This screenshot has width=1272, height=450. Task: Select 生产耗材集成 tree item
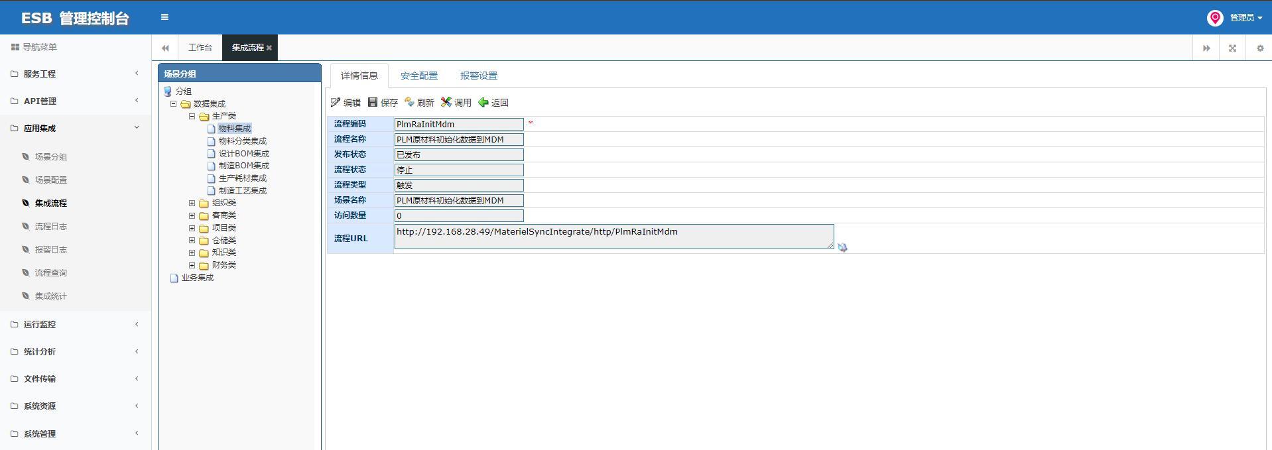(x=243, y=178)
